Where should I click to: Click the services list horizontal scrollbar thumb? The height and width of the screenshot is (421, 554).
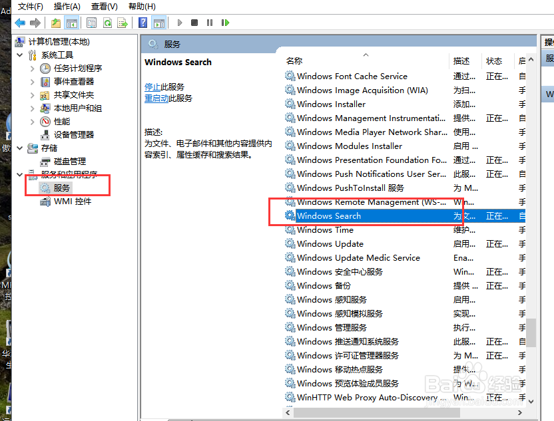click(x=376, y=412)
